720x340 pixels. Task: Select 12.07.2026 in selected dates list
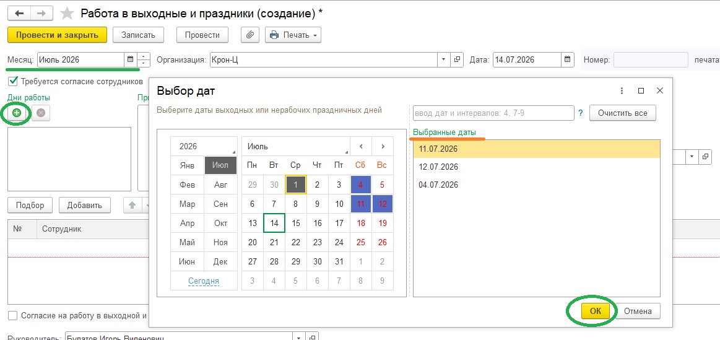pos(536,167)
